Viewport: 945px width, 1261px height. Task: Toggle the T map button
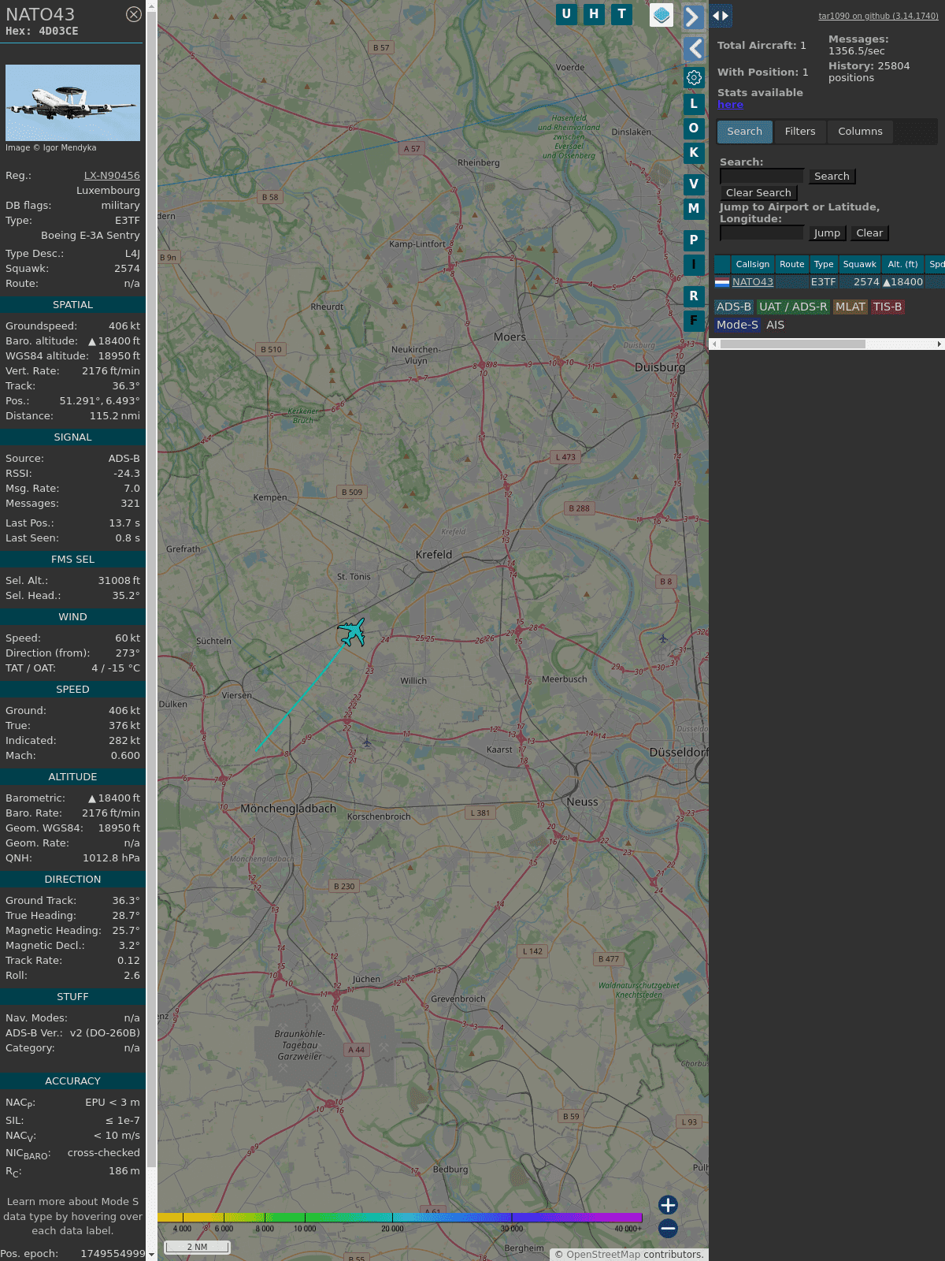click(621, 14)
